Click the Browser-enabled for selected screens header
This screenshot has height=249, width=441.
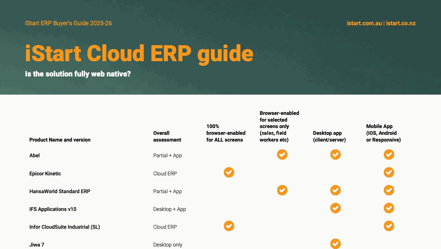tap(280, 126)
